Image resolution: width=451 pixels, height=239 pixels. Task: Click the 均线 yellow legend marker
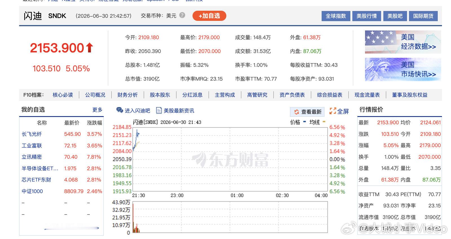coord(324,122)
